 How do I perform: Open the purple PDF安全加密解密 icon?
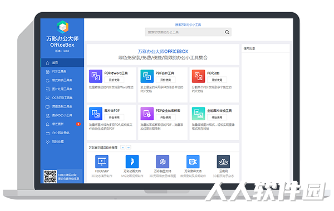click(x=147, y=114)
